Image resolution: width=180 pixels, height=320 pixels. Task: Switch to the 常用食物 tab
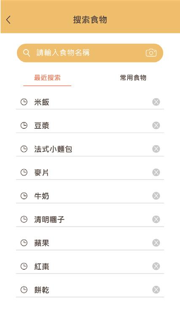[133, 78]
